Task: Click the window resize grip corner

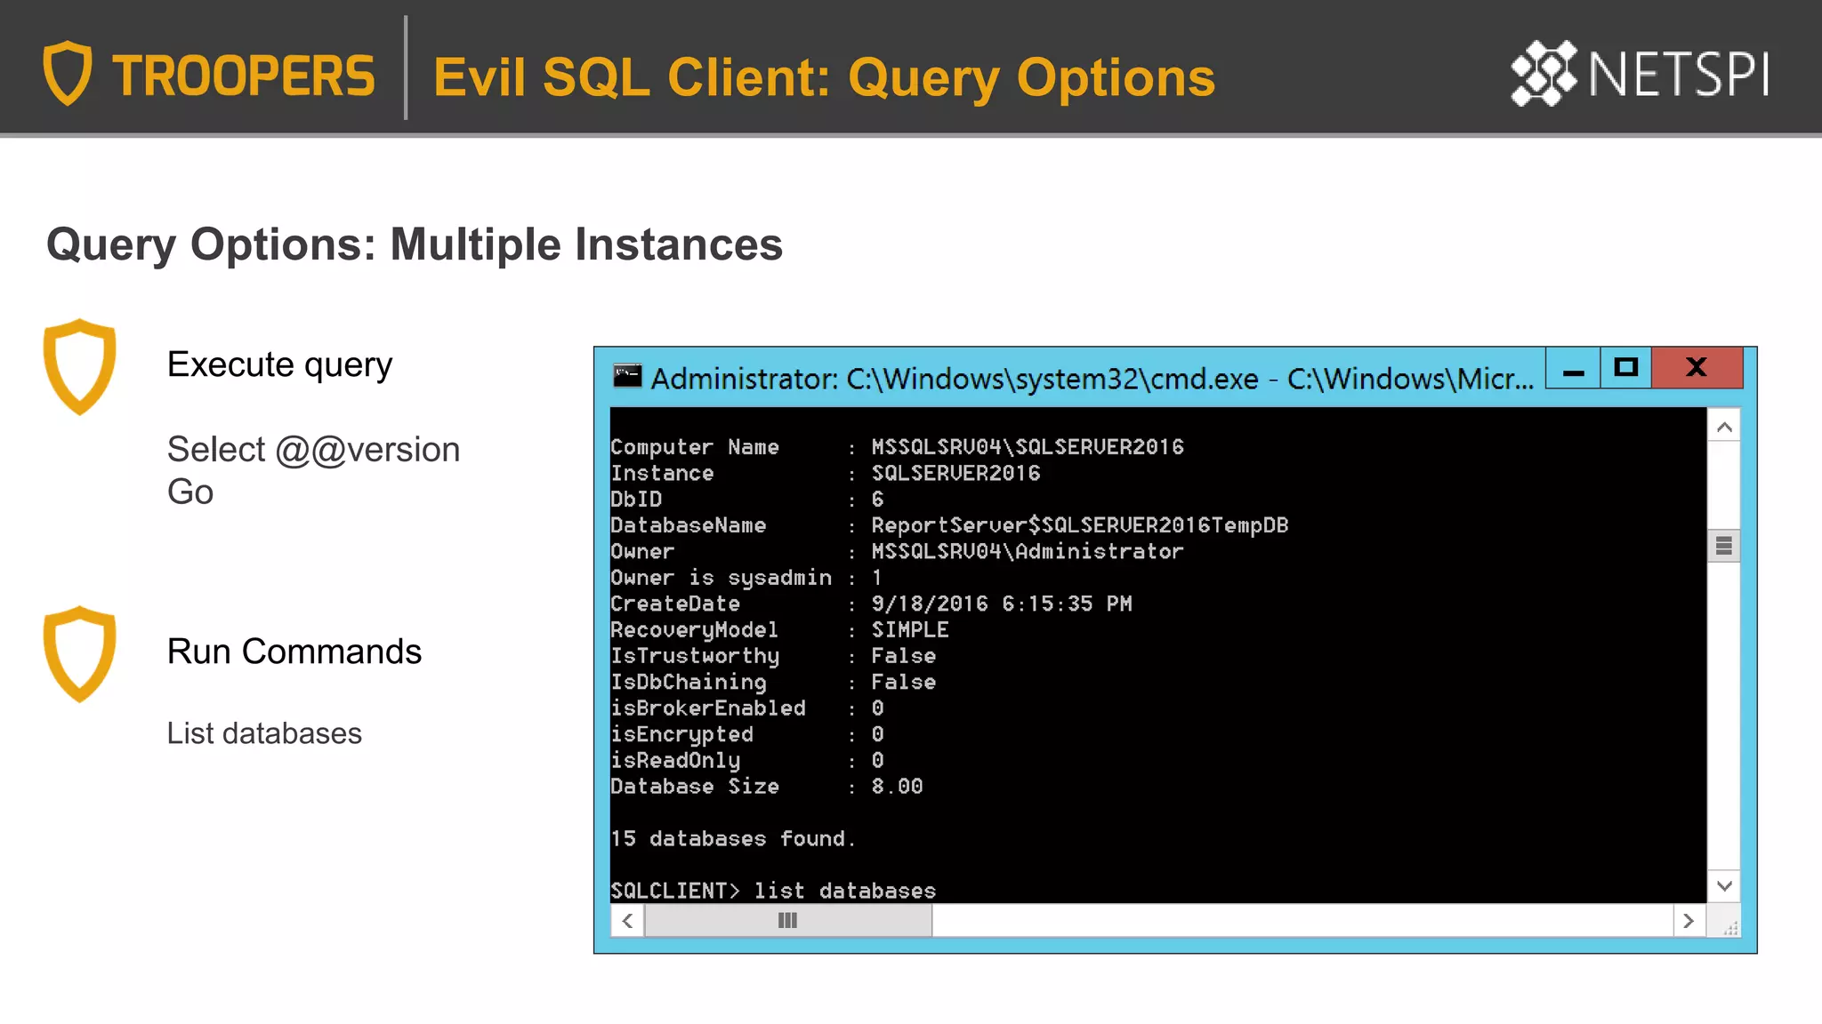Action: pyautogui.click(x=1729, y=926)
